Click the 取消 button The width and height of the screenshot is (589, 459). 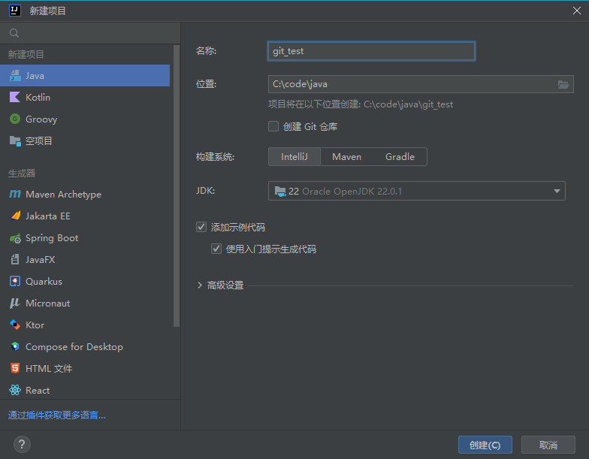coord(548,445)
